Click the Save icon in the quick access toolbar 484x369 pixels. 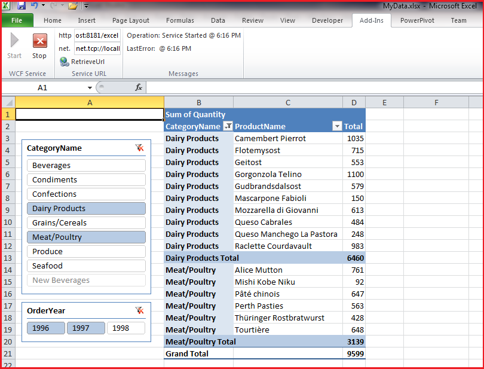pos(22,5)
